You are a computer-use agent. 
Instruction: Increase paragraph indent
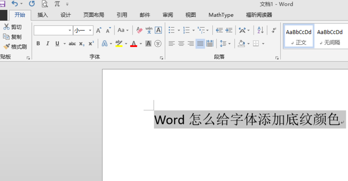(229, 30)
